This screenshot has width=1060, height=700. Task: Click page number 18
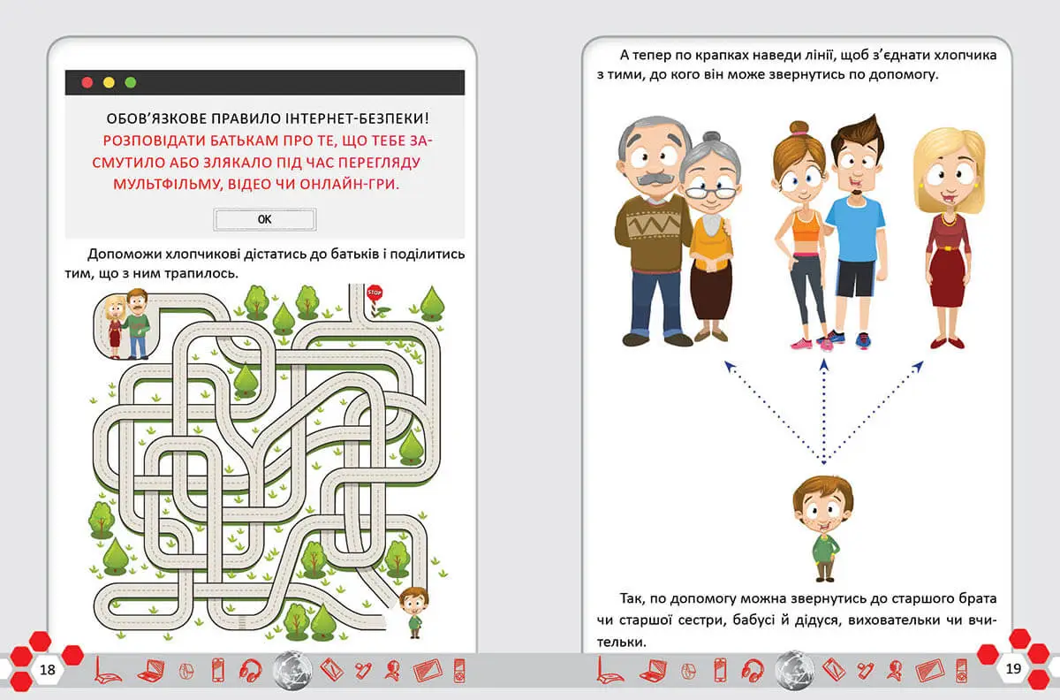click(x=48, y=669)
